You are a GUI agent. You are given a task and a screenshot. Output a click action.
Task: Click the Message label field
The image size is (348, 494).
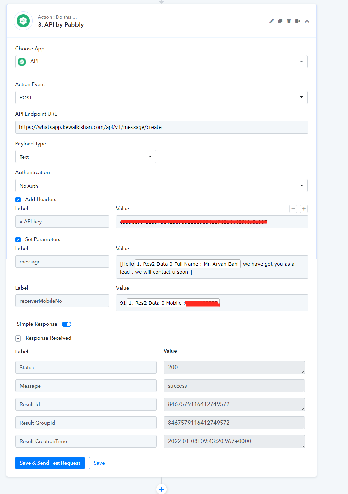[x=86, y=386]
